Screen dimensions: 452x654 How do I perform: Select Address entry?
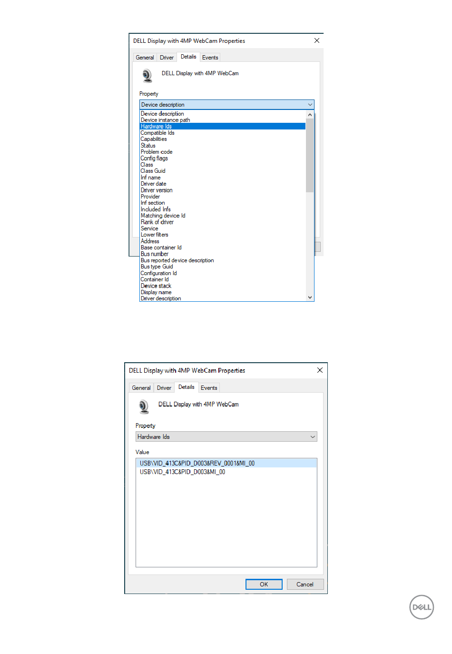[223, 241]
